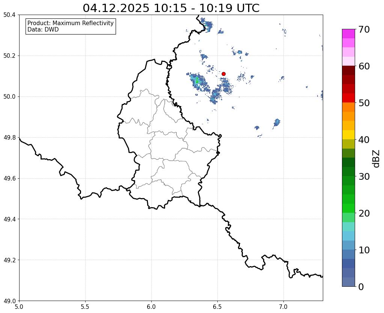Click the red dot marker on the map
The height and width of the screenshot is (313, 384).
click(x=223, y=74)
